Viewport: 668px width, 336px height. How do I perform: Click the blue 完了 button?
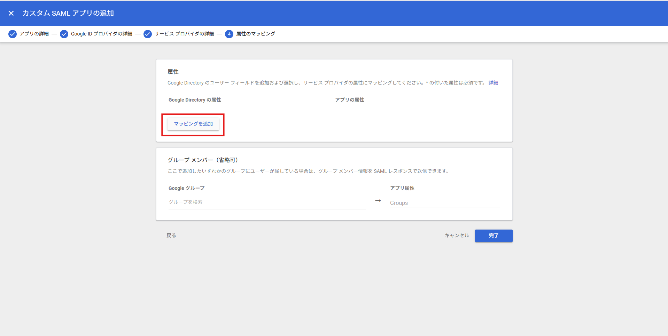[494, 236]
